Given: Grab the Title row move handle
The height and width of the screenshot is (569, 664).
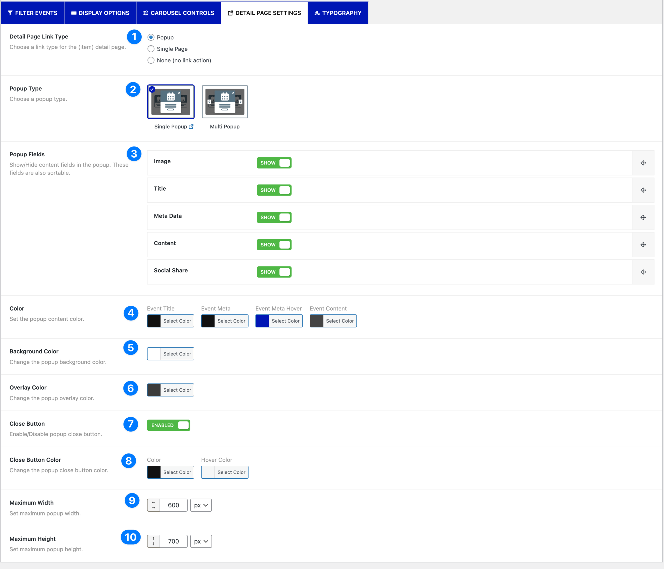Looking at the screenshot, I should click(x=643, y=190).
